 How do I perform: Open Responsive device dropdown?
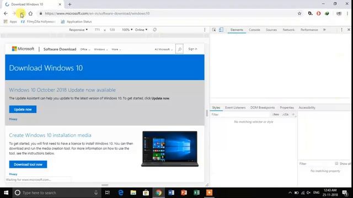tap(78, 30)
